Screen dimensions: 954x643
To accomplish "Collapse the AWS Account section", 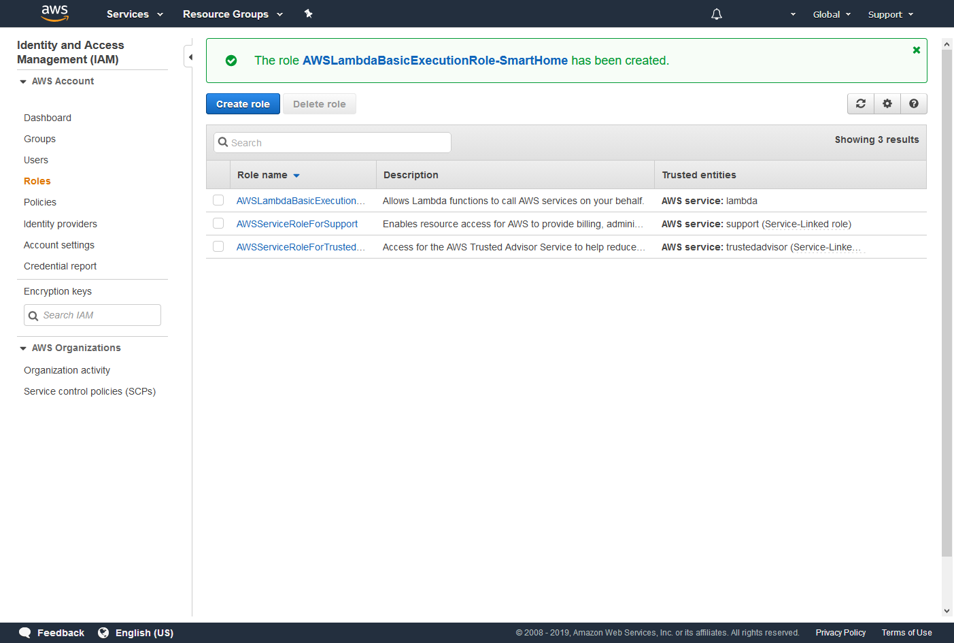I will point(23,82).
